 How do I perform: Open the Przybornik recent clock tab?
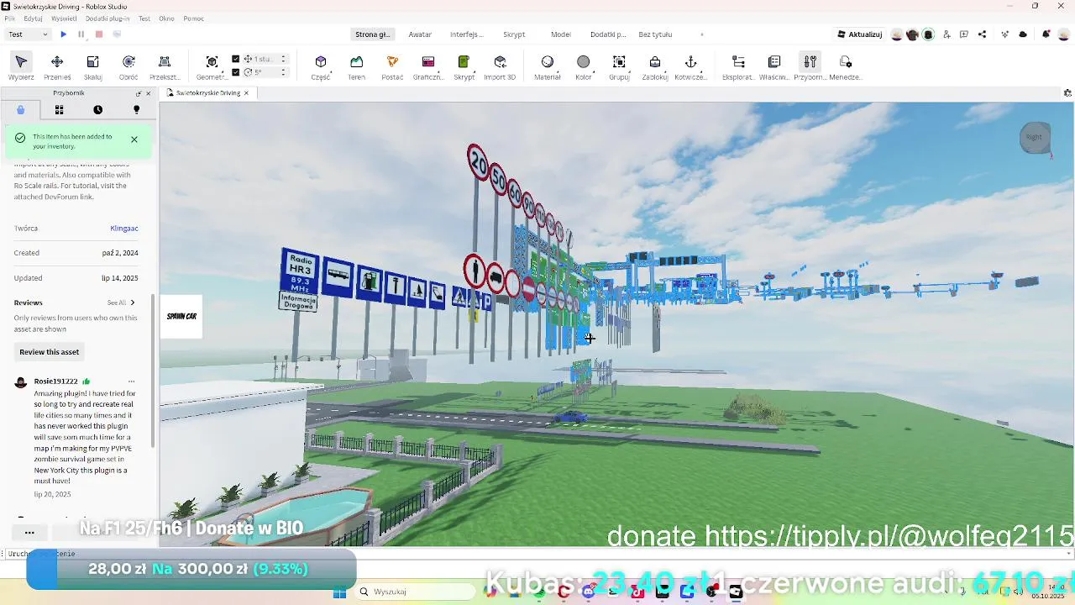tap(97, 110)
